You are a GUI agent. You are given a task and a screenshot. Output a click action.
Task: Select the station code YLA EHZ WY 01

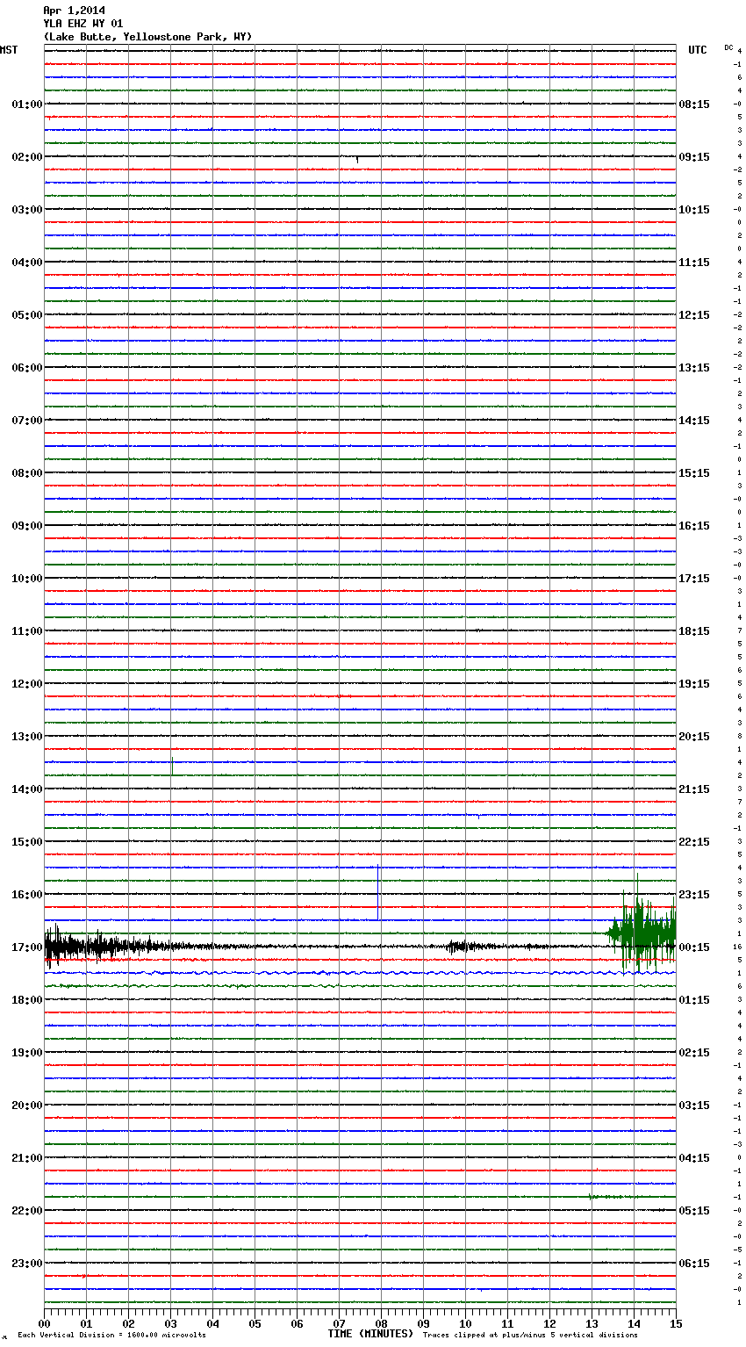pos(83,24)
